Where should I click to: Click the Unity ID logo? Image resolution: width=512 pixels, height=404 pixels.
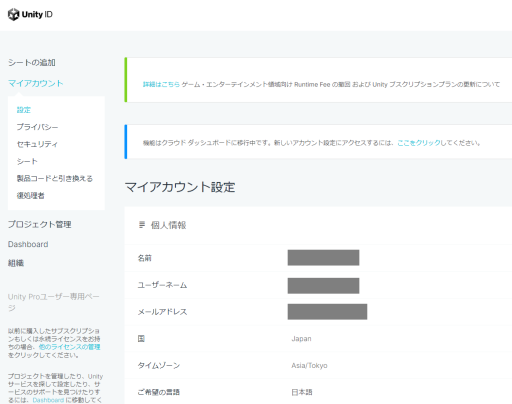click(x=30, y=14)
